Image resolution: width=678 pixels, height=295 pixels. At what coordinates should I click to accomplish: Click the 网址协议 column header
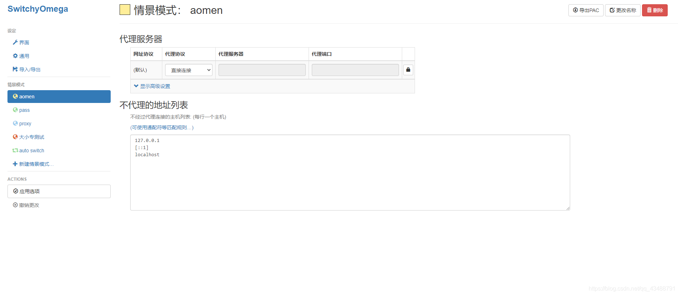[143, 54]
